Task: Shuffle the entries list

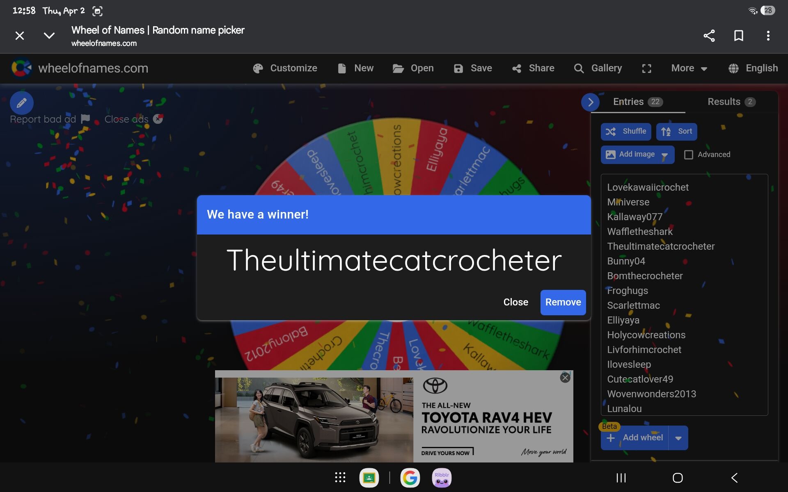Action: pos(626,132)
